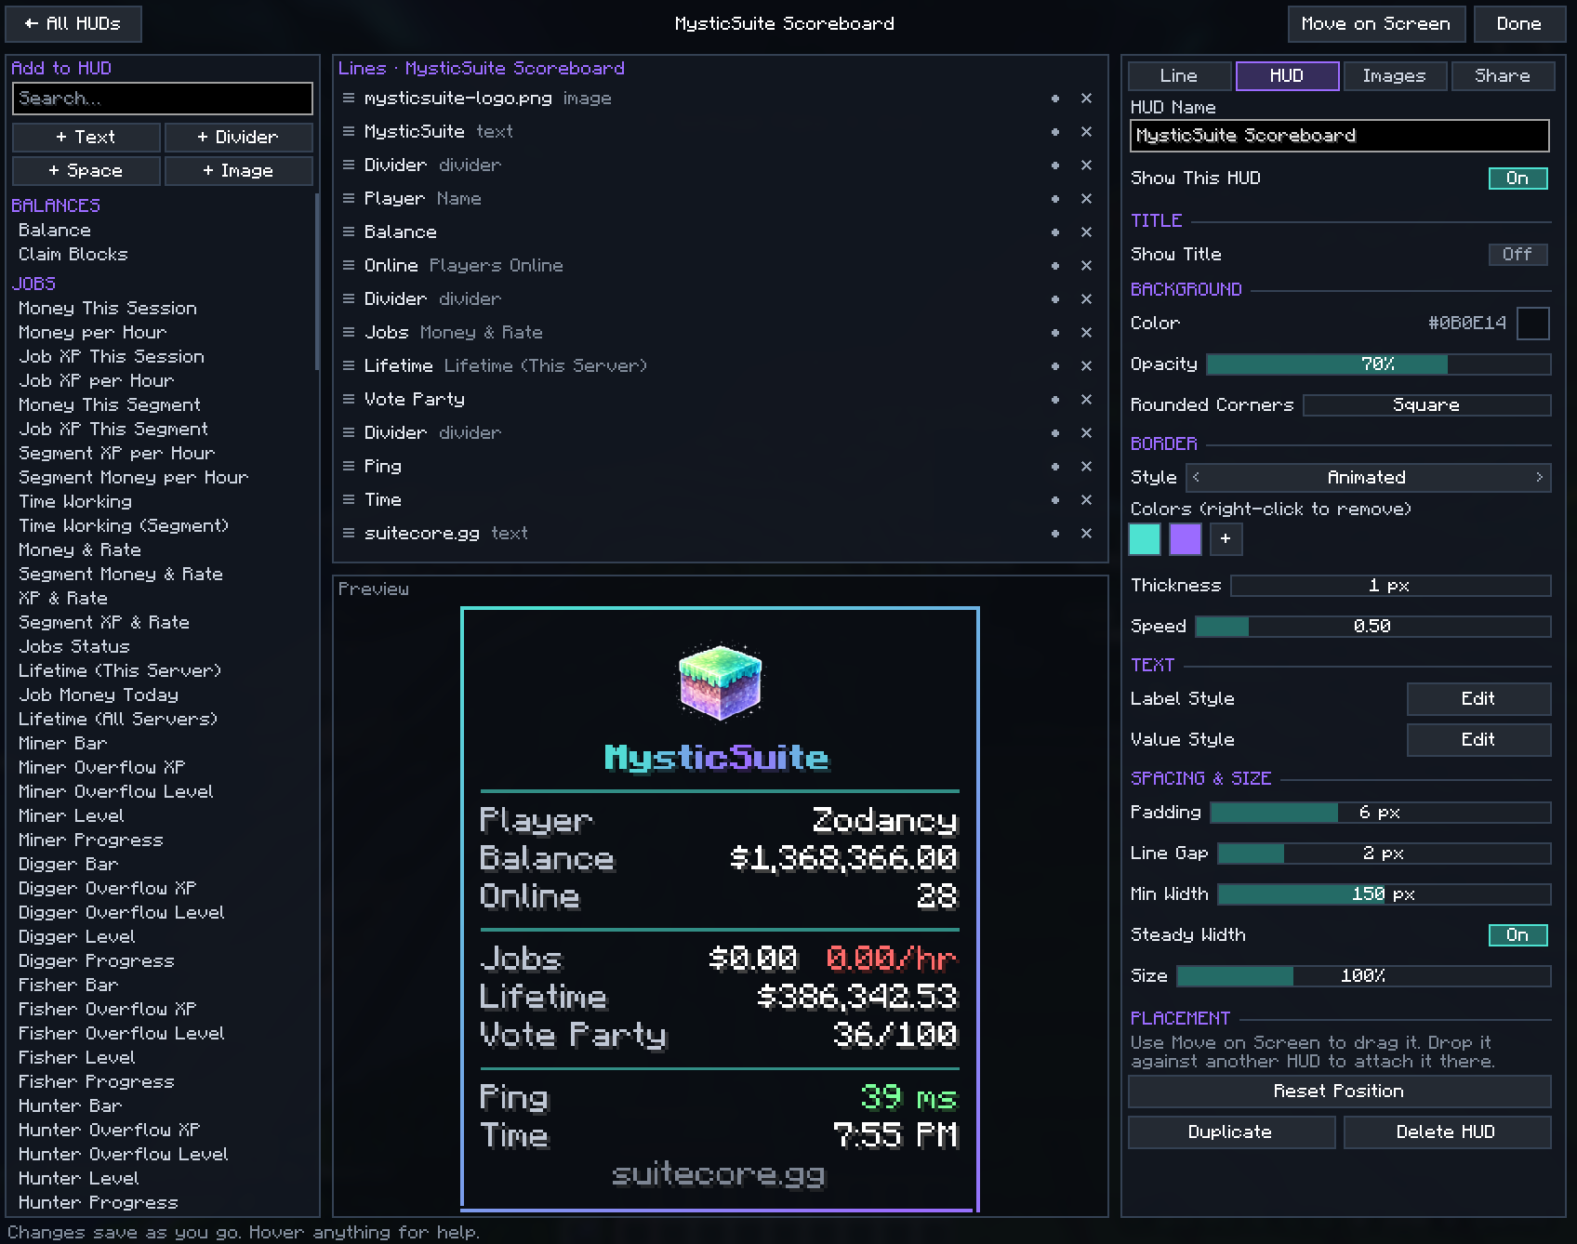Click the dot icon on Jobs Money & Rate
This screenshot has height=1244, width=1577.
1055,333
